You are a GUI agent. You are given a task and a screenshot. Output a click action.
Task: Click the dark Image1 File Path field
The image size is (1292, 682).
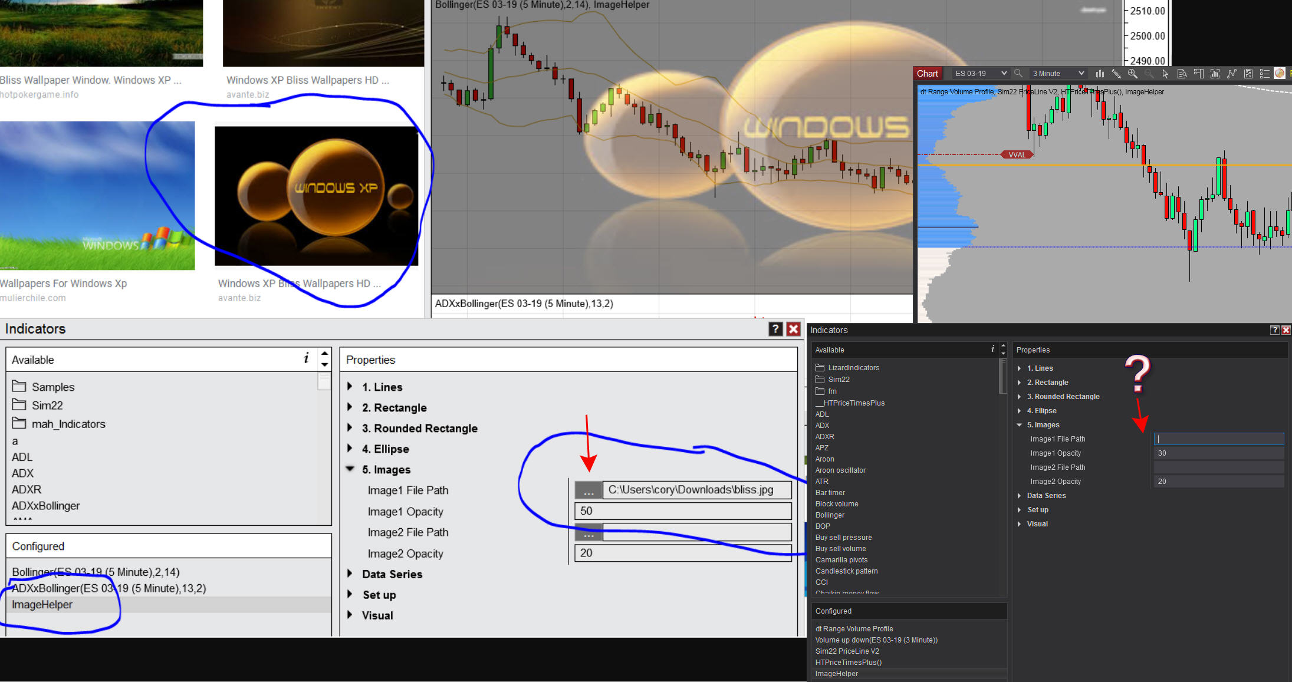pos(1219,439)
